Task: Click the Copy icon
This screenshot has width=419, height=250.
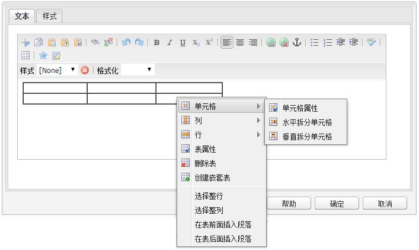Action: pos(39,42)
